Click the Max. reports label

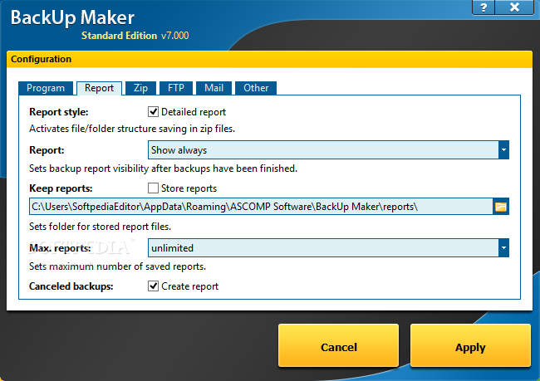pyautogui.click(x=61, y=248)
